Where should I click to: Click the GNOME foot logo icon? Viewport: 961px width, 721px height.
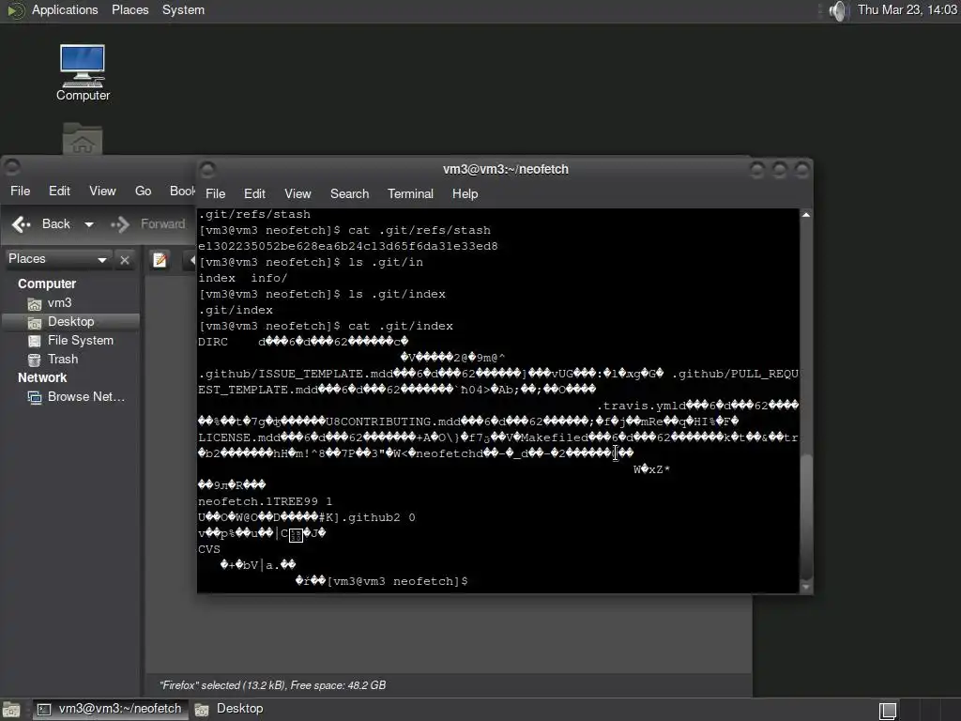tap(16, 10)
